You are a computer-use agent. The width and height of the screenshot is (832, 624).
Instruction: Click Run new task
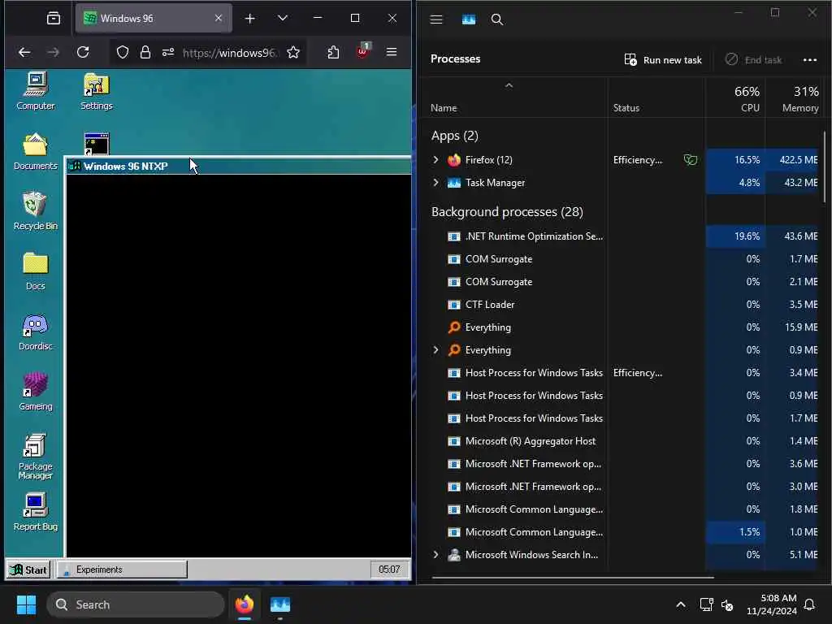click(x=663, y=59)
